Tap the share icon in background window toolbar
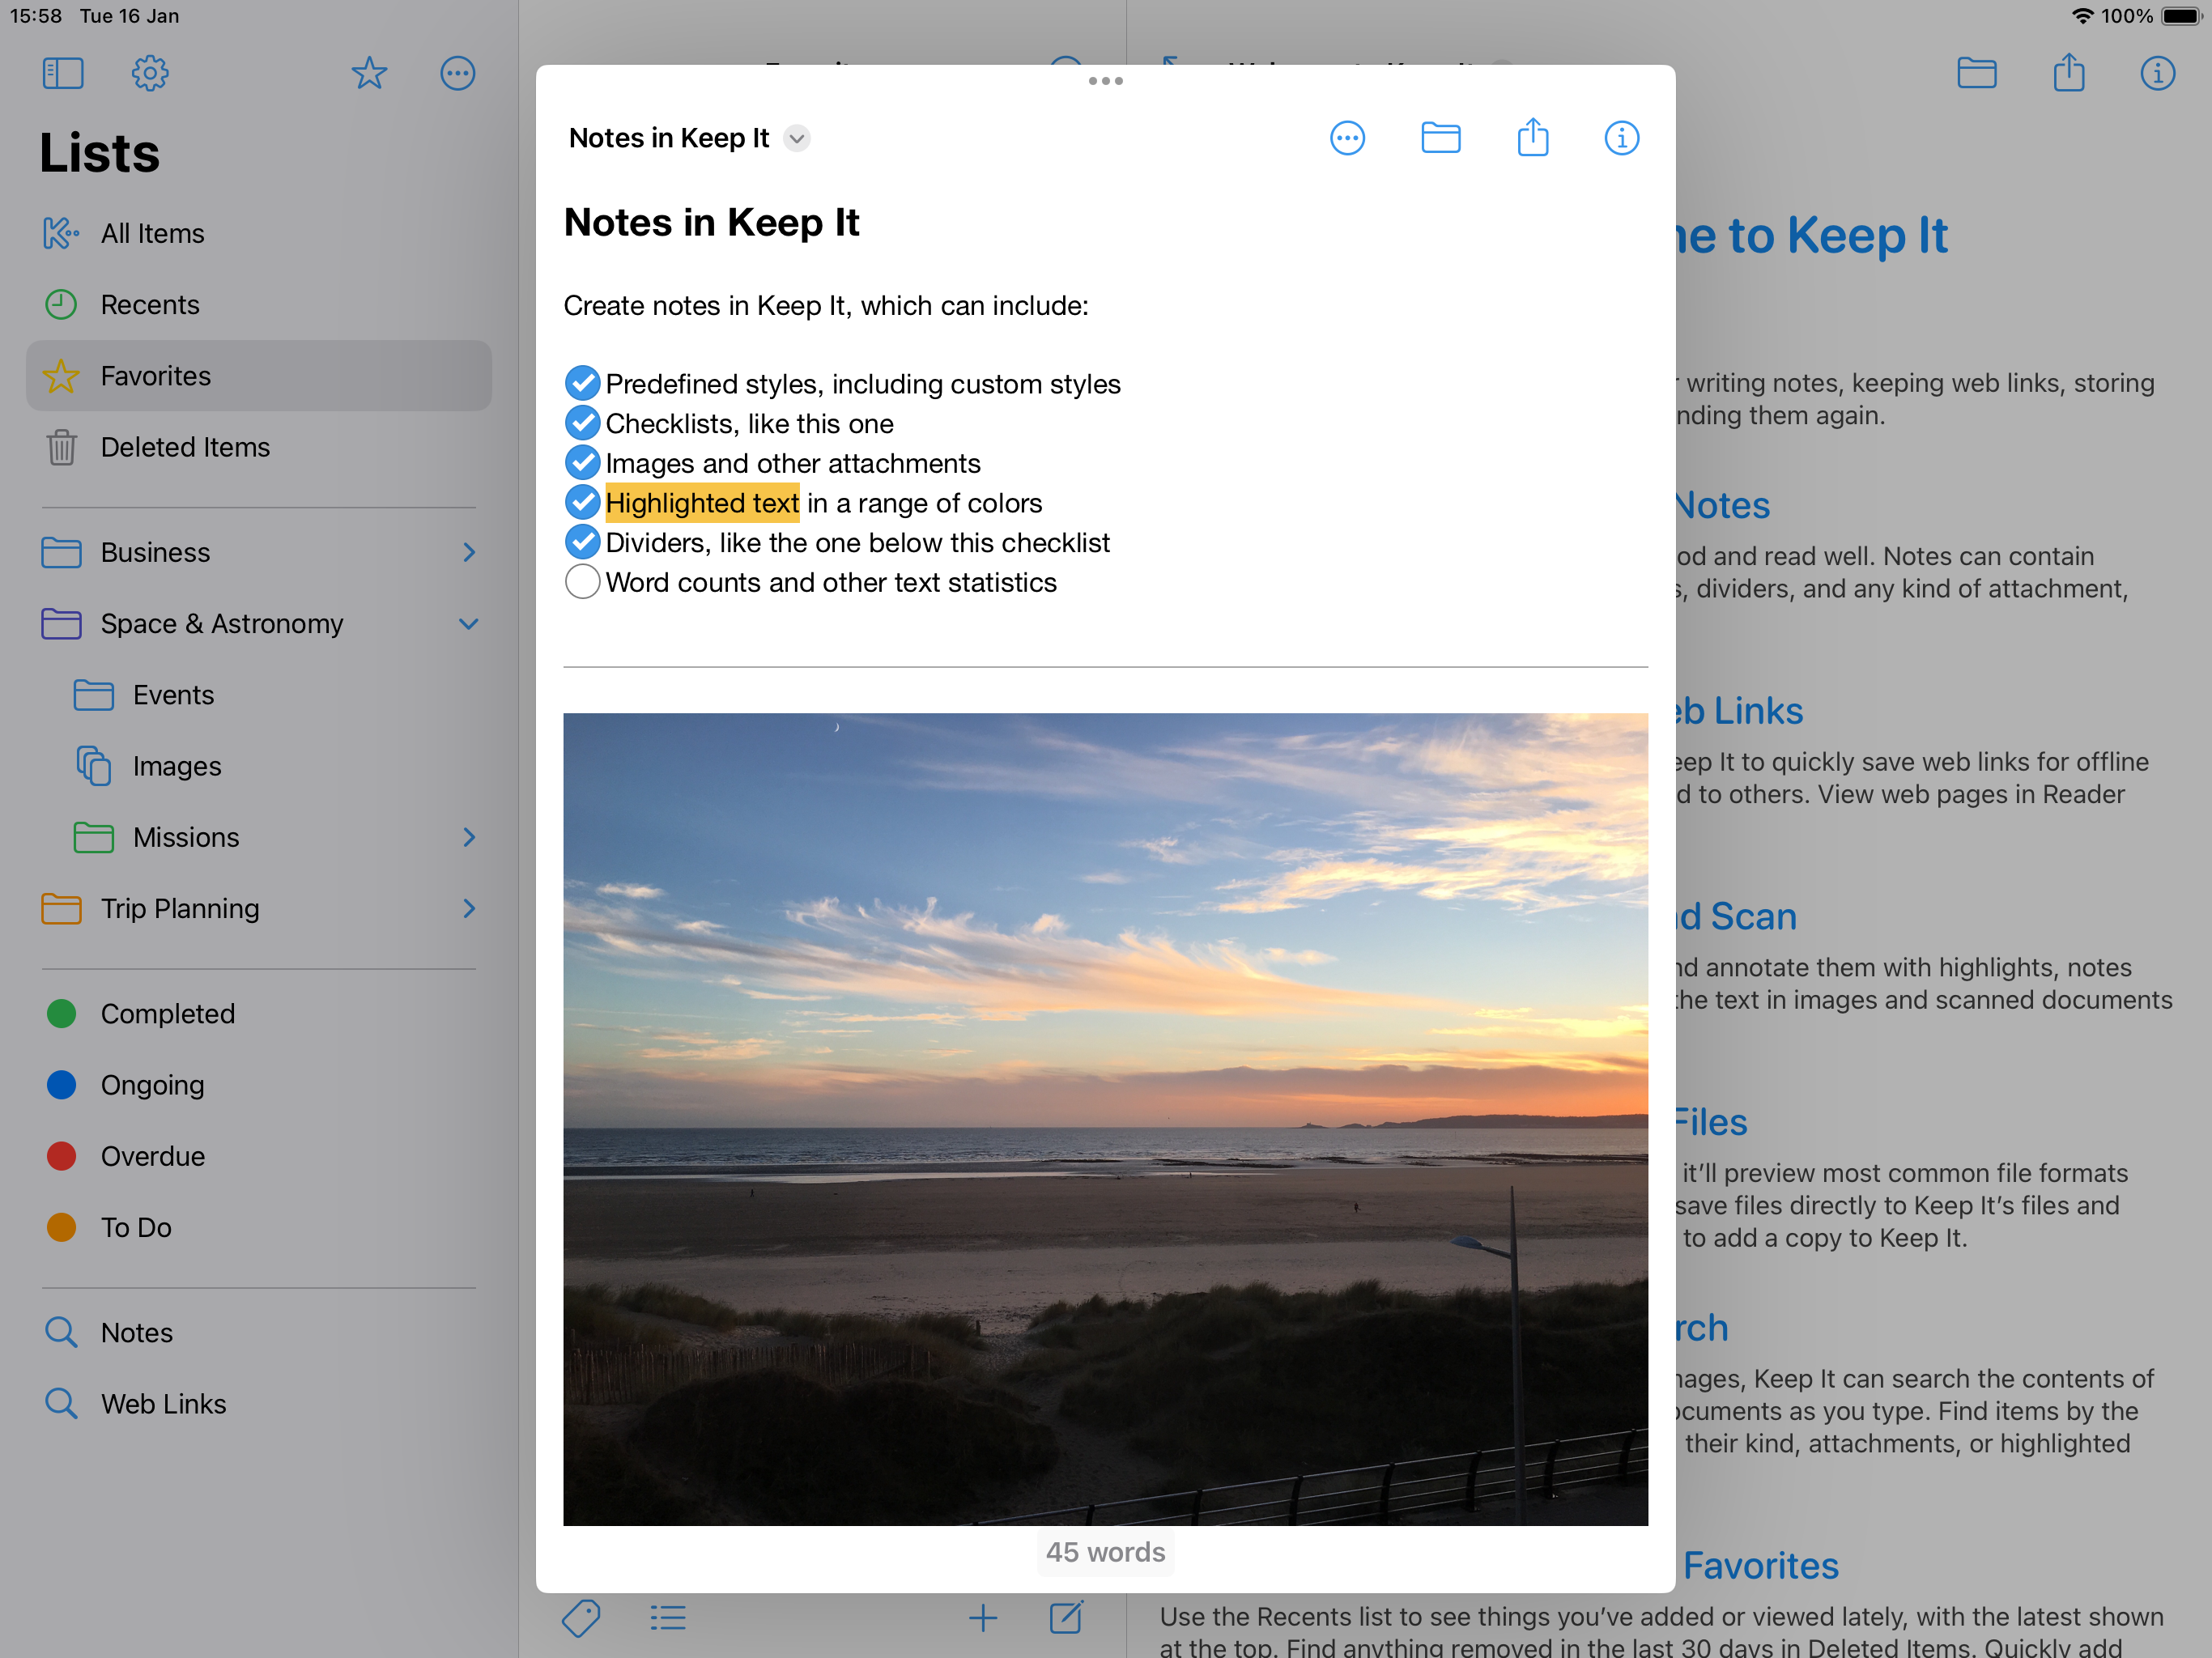The image size is (2212, 1658). (2068, 72)
